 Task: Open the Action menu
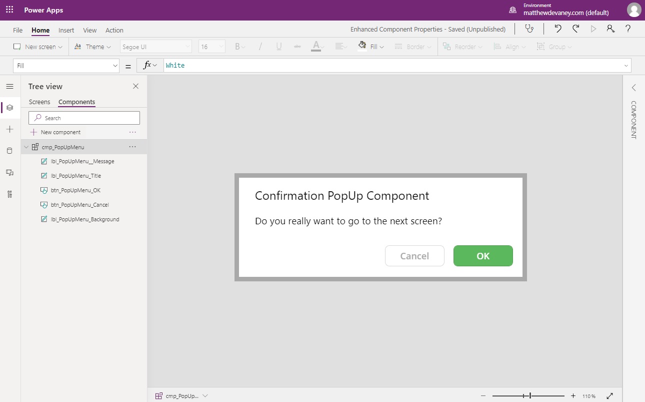point(114,30)
